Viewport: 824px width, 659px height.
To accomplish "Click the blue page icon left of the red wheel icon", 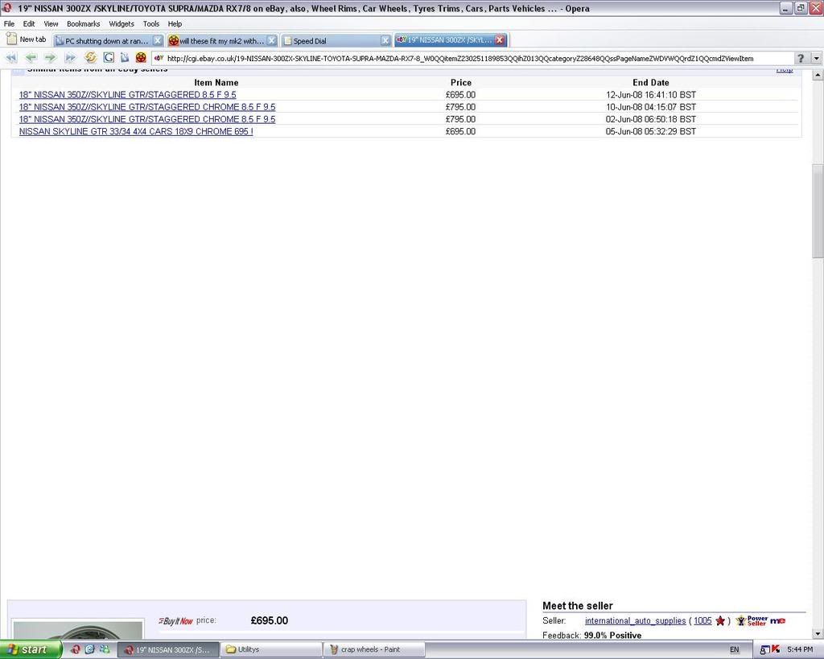I will click(125, 58).
